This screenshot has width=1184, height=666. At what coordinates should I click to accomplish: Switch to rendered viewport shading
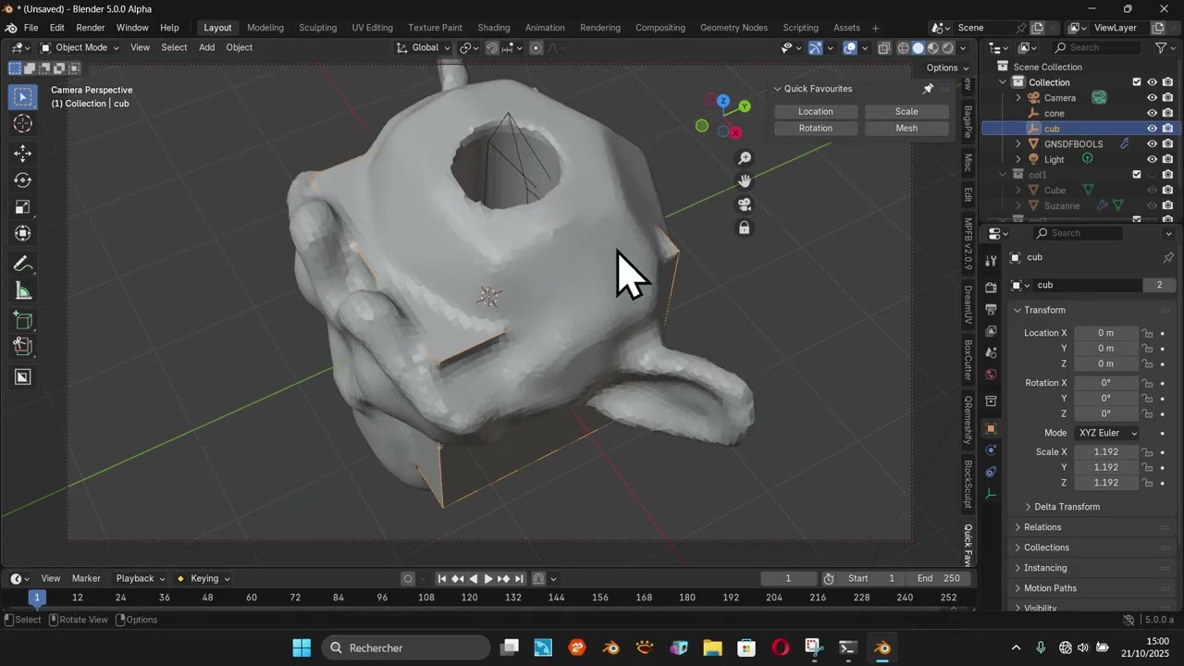tap(948, 48)
